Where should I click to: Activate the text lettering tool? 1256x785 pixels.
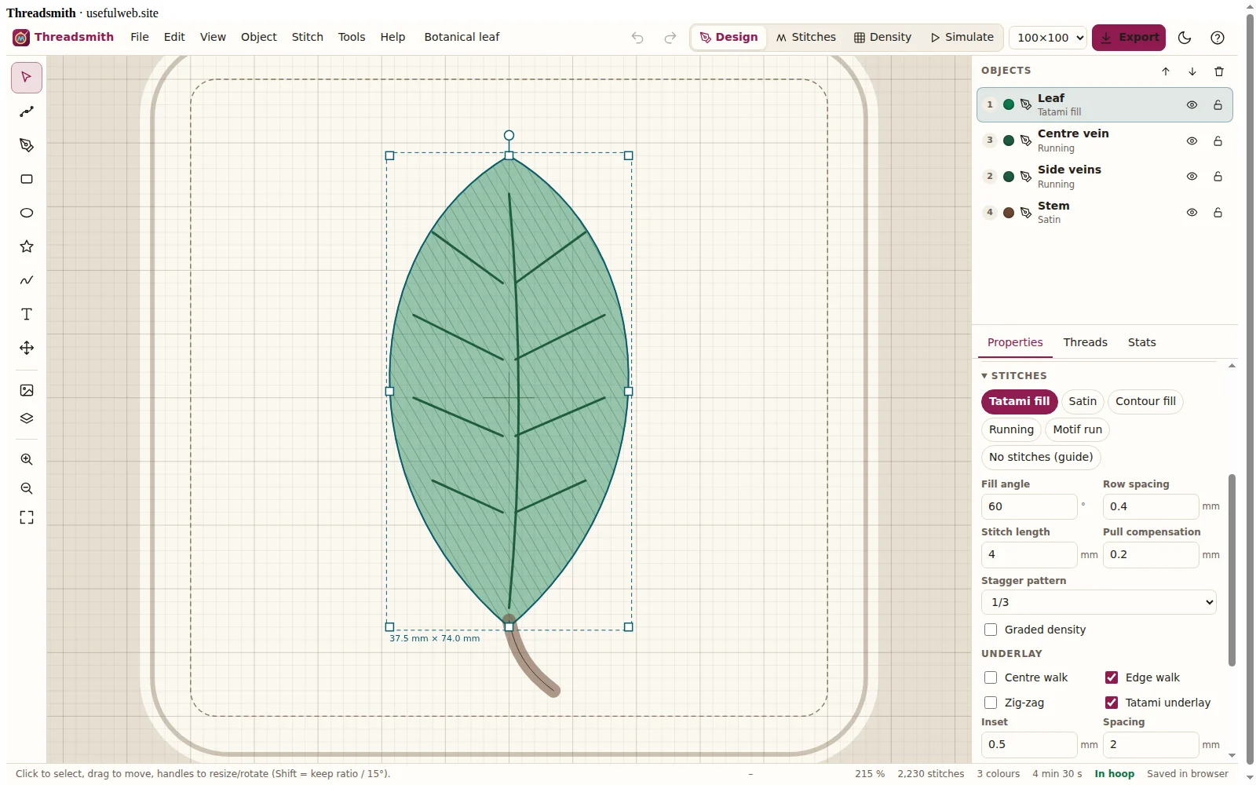(27, 314)
